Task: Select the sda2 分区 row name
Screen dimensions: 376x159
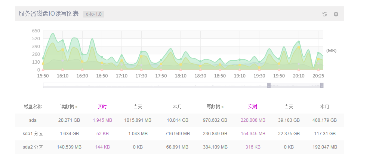Action: [x=33, y=147]
